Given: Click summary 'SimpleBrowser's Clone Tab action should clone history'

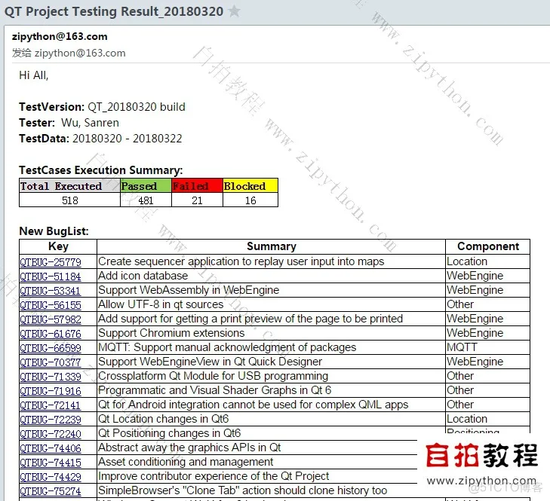Looking at the screenshot, I should pos(243,490).
